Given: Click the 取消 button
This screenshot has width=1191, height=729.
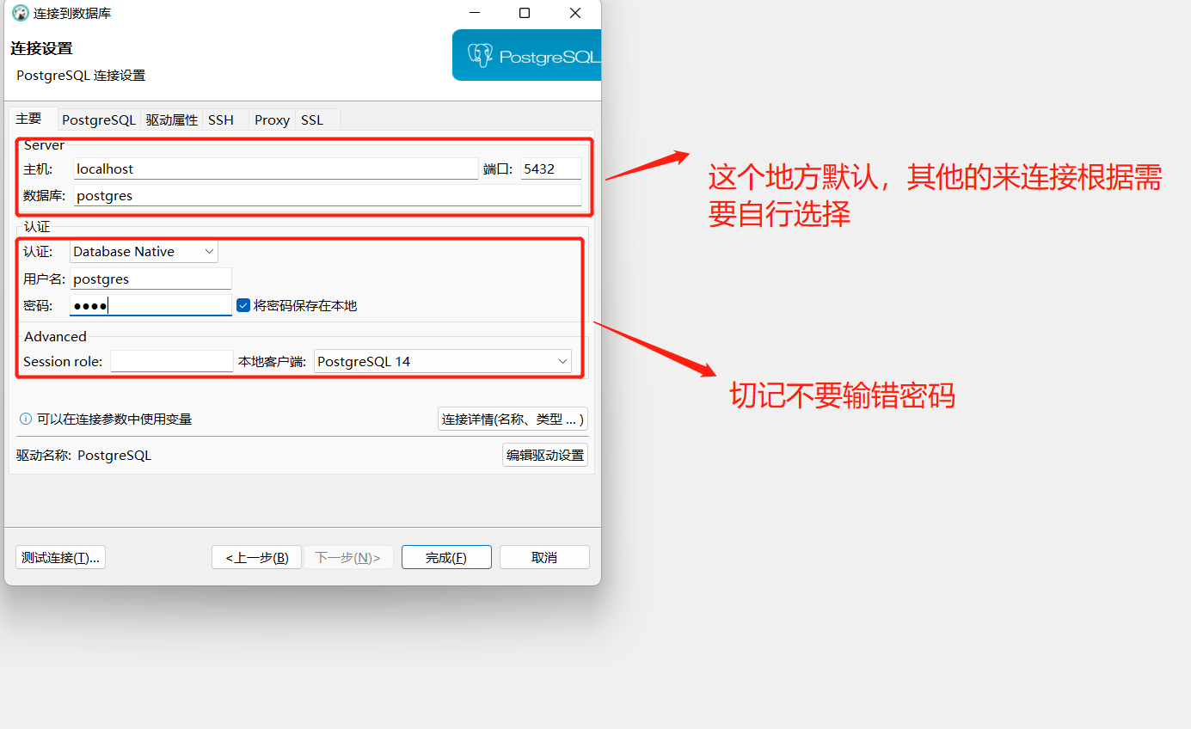Looking at the screenshot, I should 544,557.
